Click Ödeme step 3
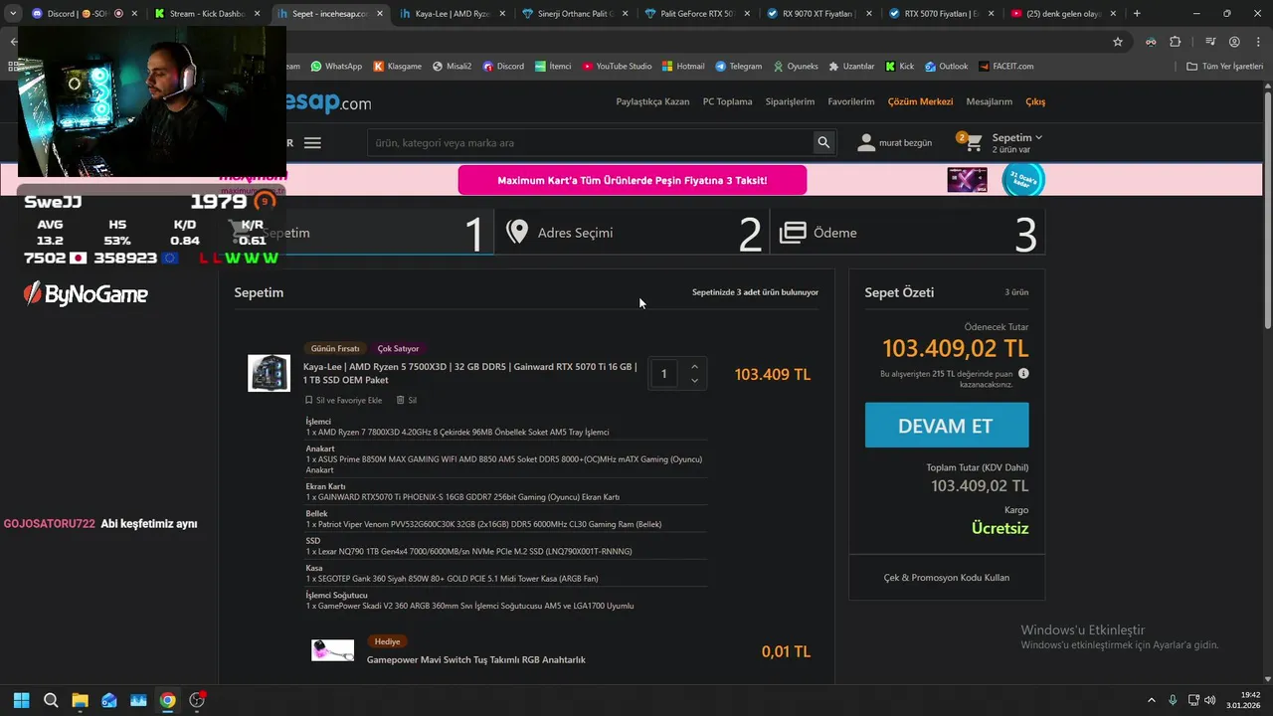1273x716 pixels. tap(907, 233)
